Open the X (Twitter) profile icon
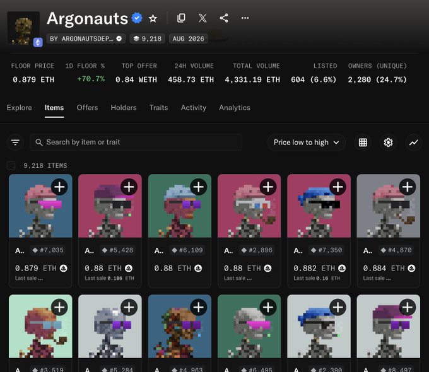 203,18
